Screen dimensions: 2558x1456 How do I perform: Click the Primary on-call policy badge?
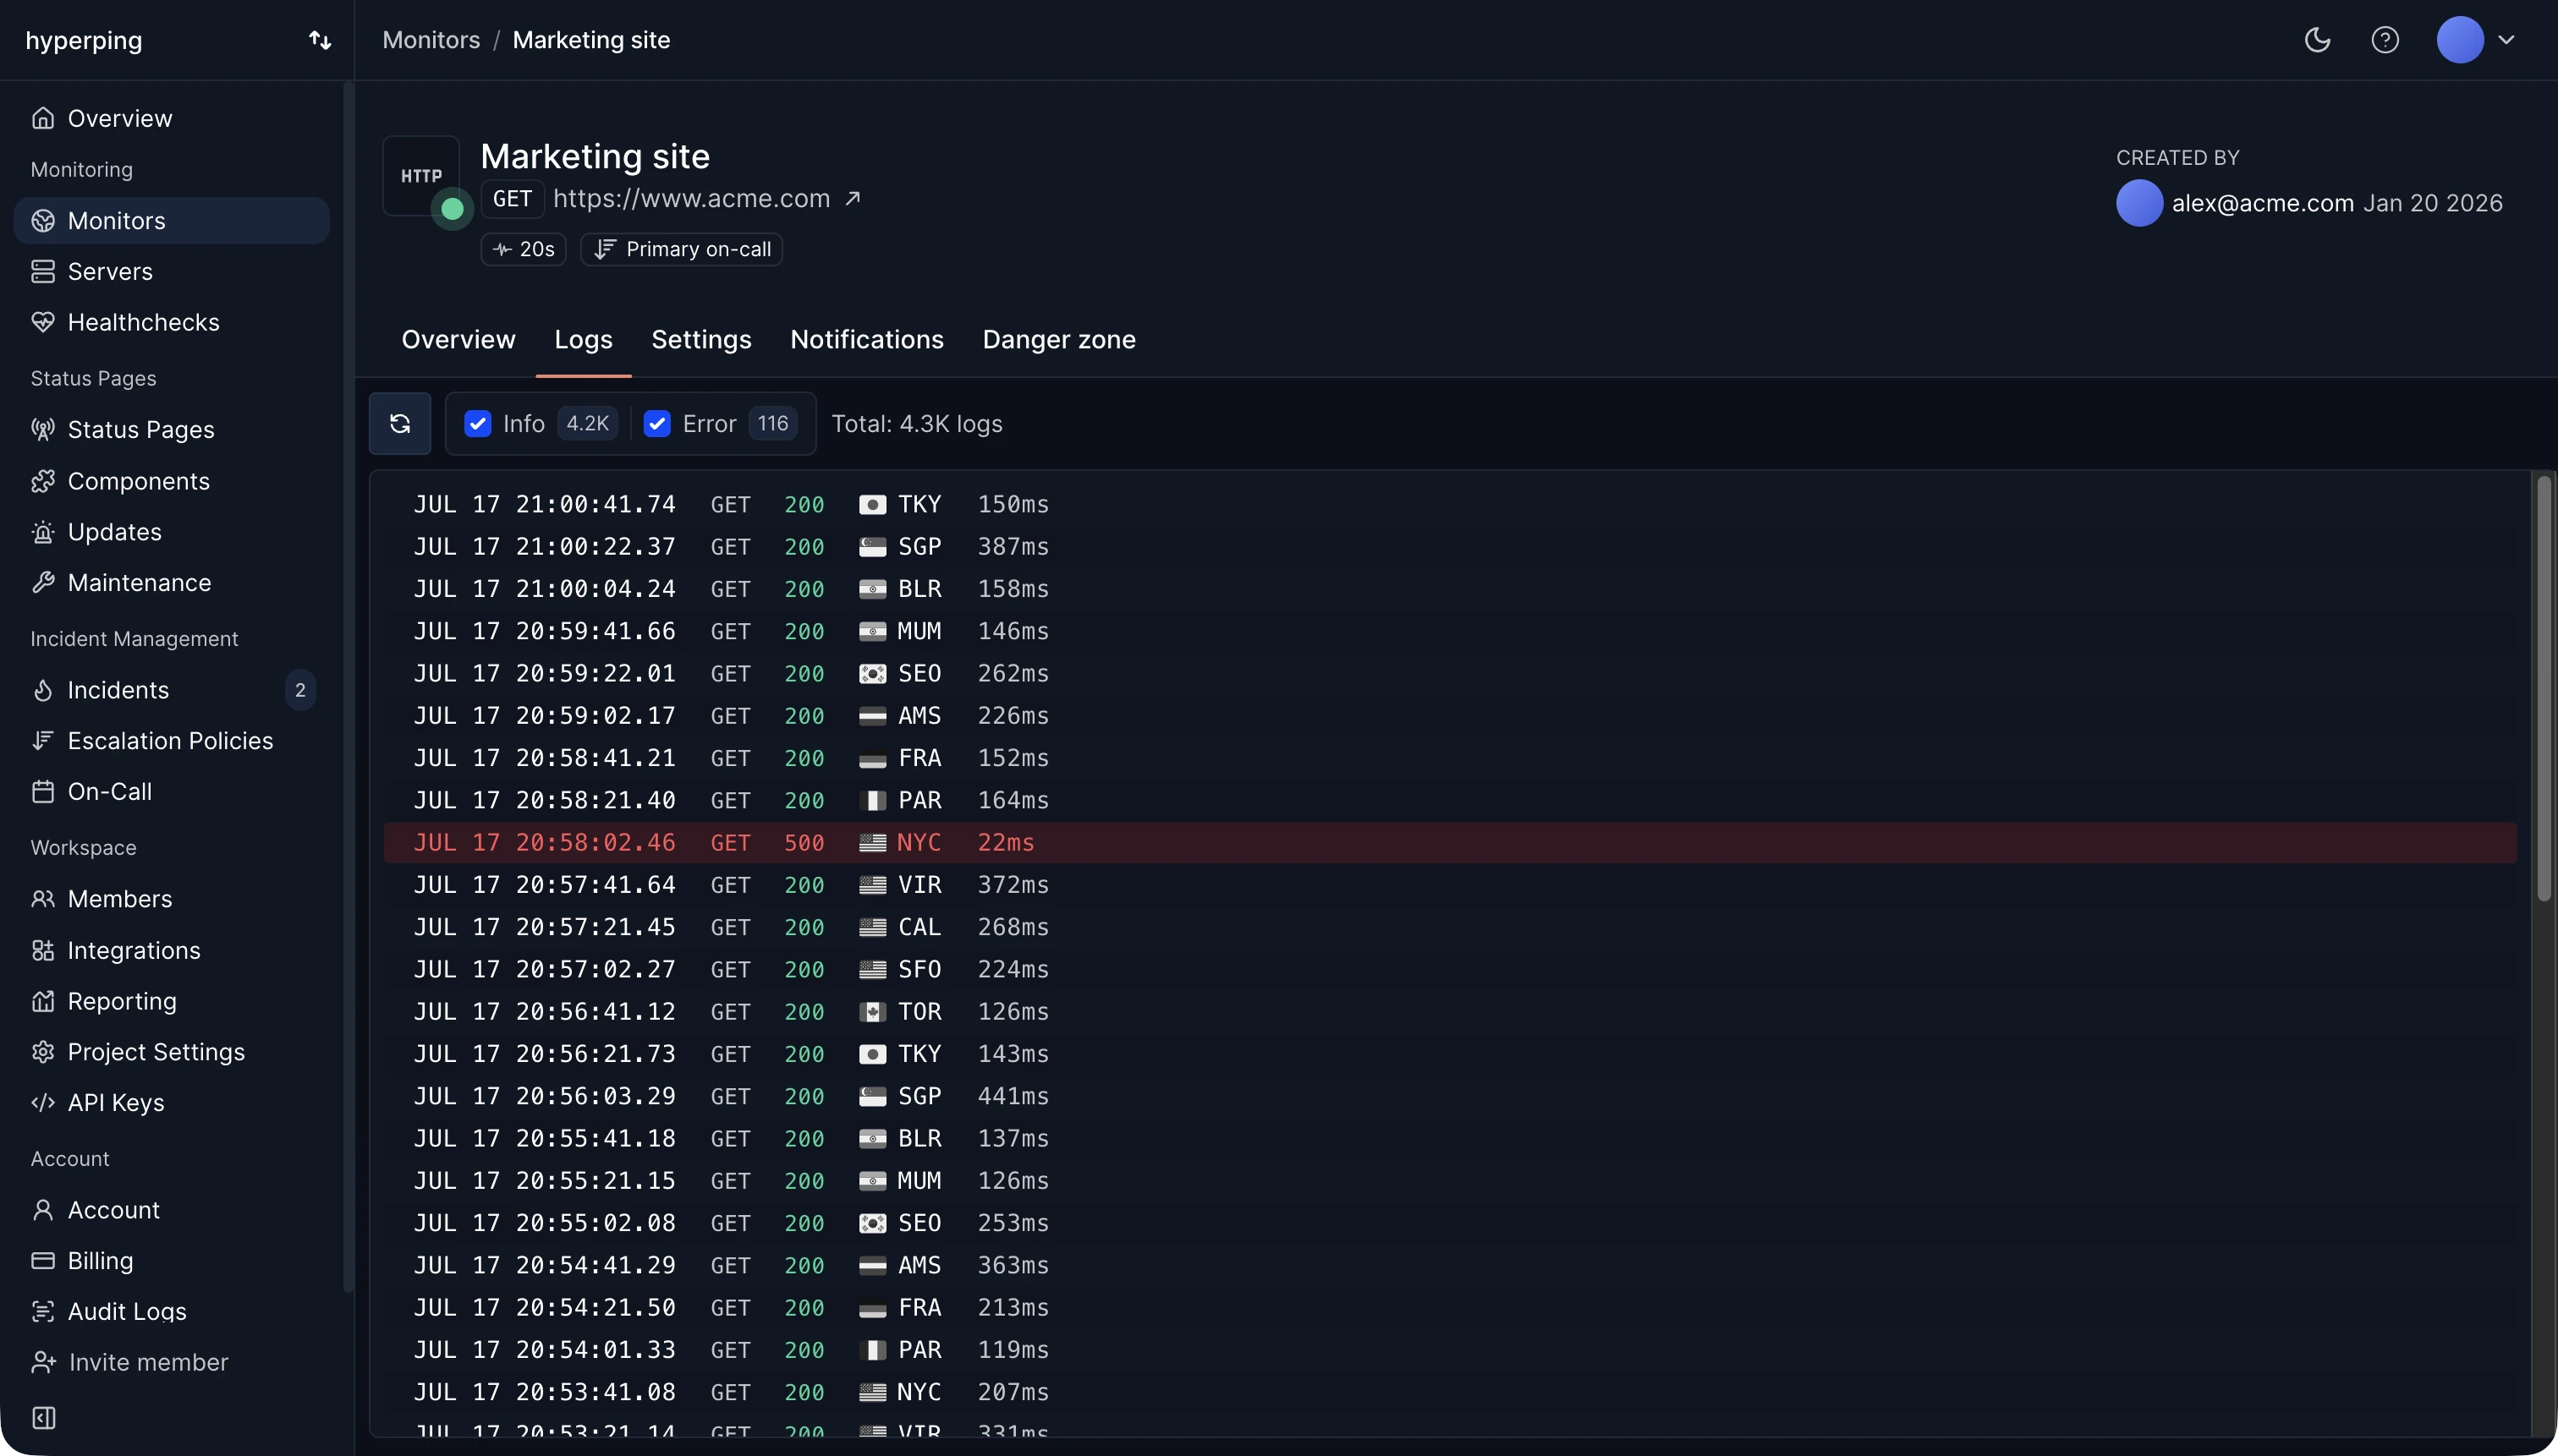[681, 249]
